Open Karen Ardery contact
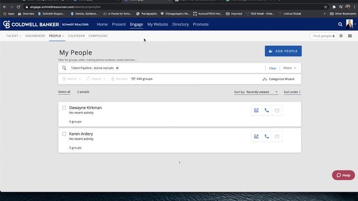Image resolution: width=358 pixels, height=201 pixels. point(81,134)
